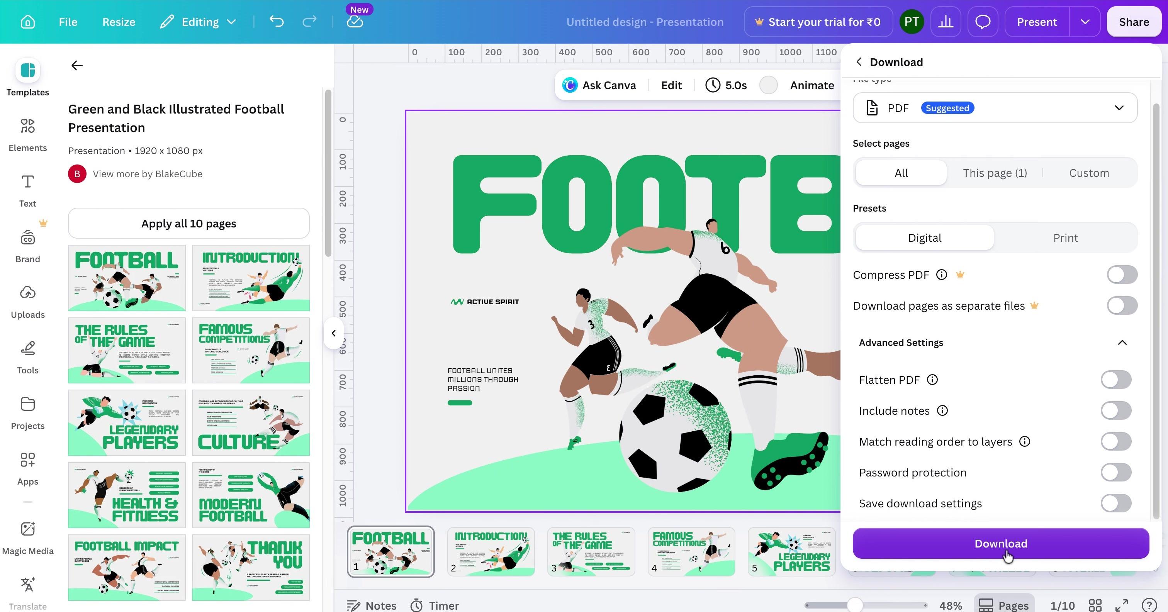The height and width of the screenshot is (612, 1168).
Task: Select the This page (1) tab
Action: [x=995, y=173]
